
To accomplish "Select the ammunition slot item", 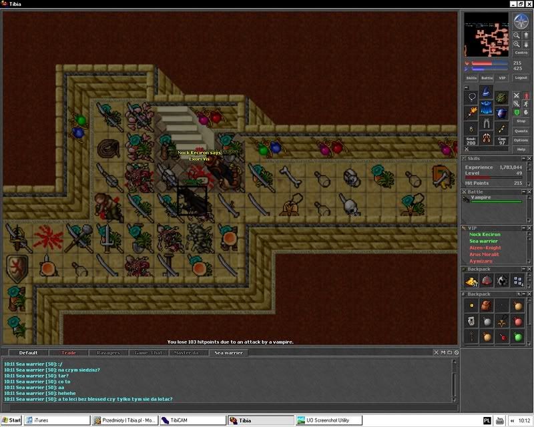I will tap(501, 128).
